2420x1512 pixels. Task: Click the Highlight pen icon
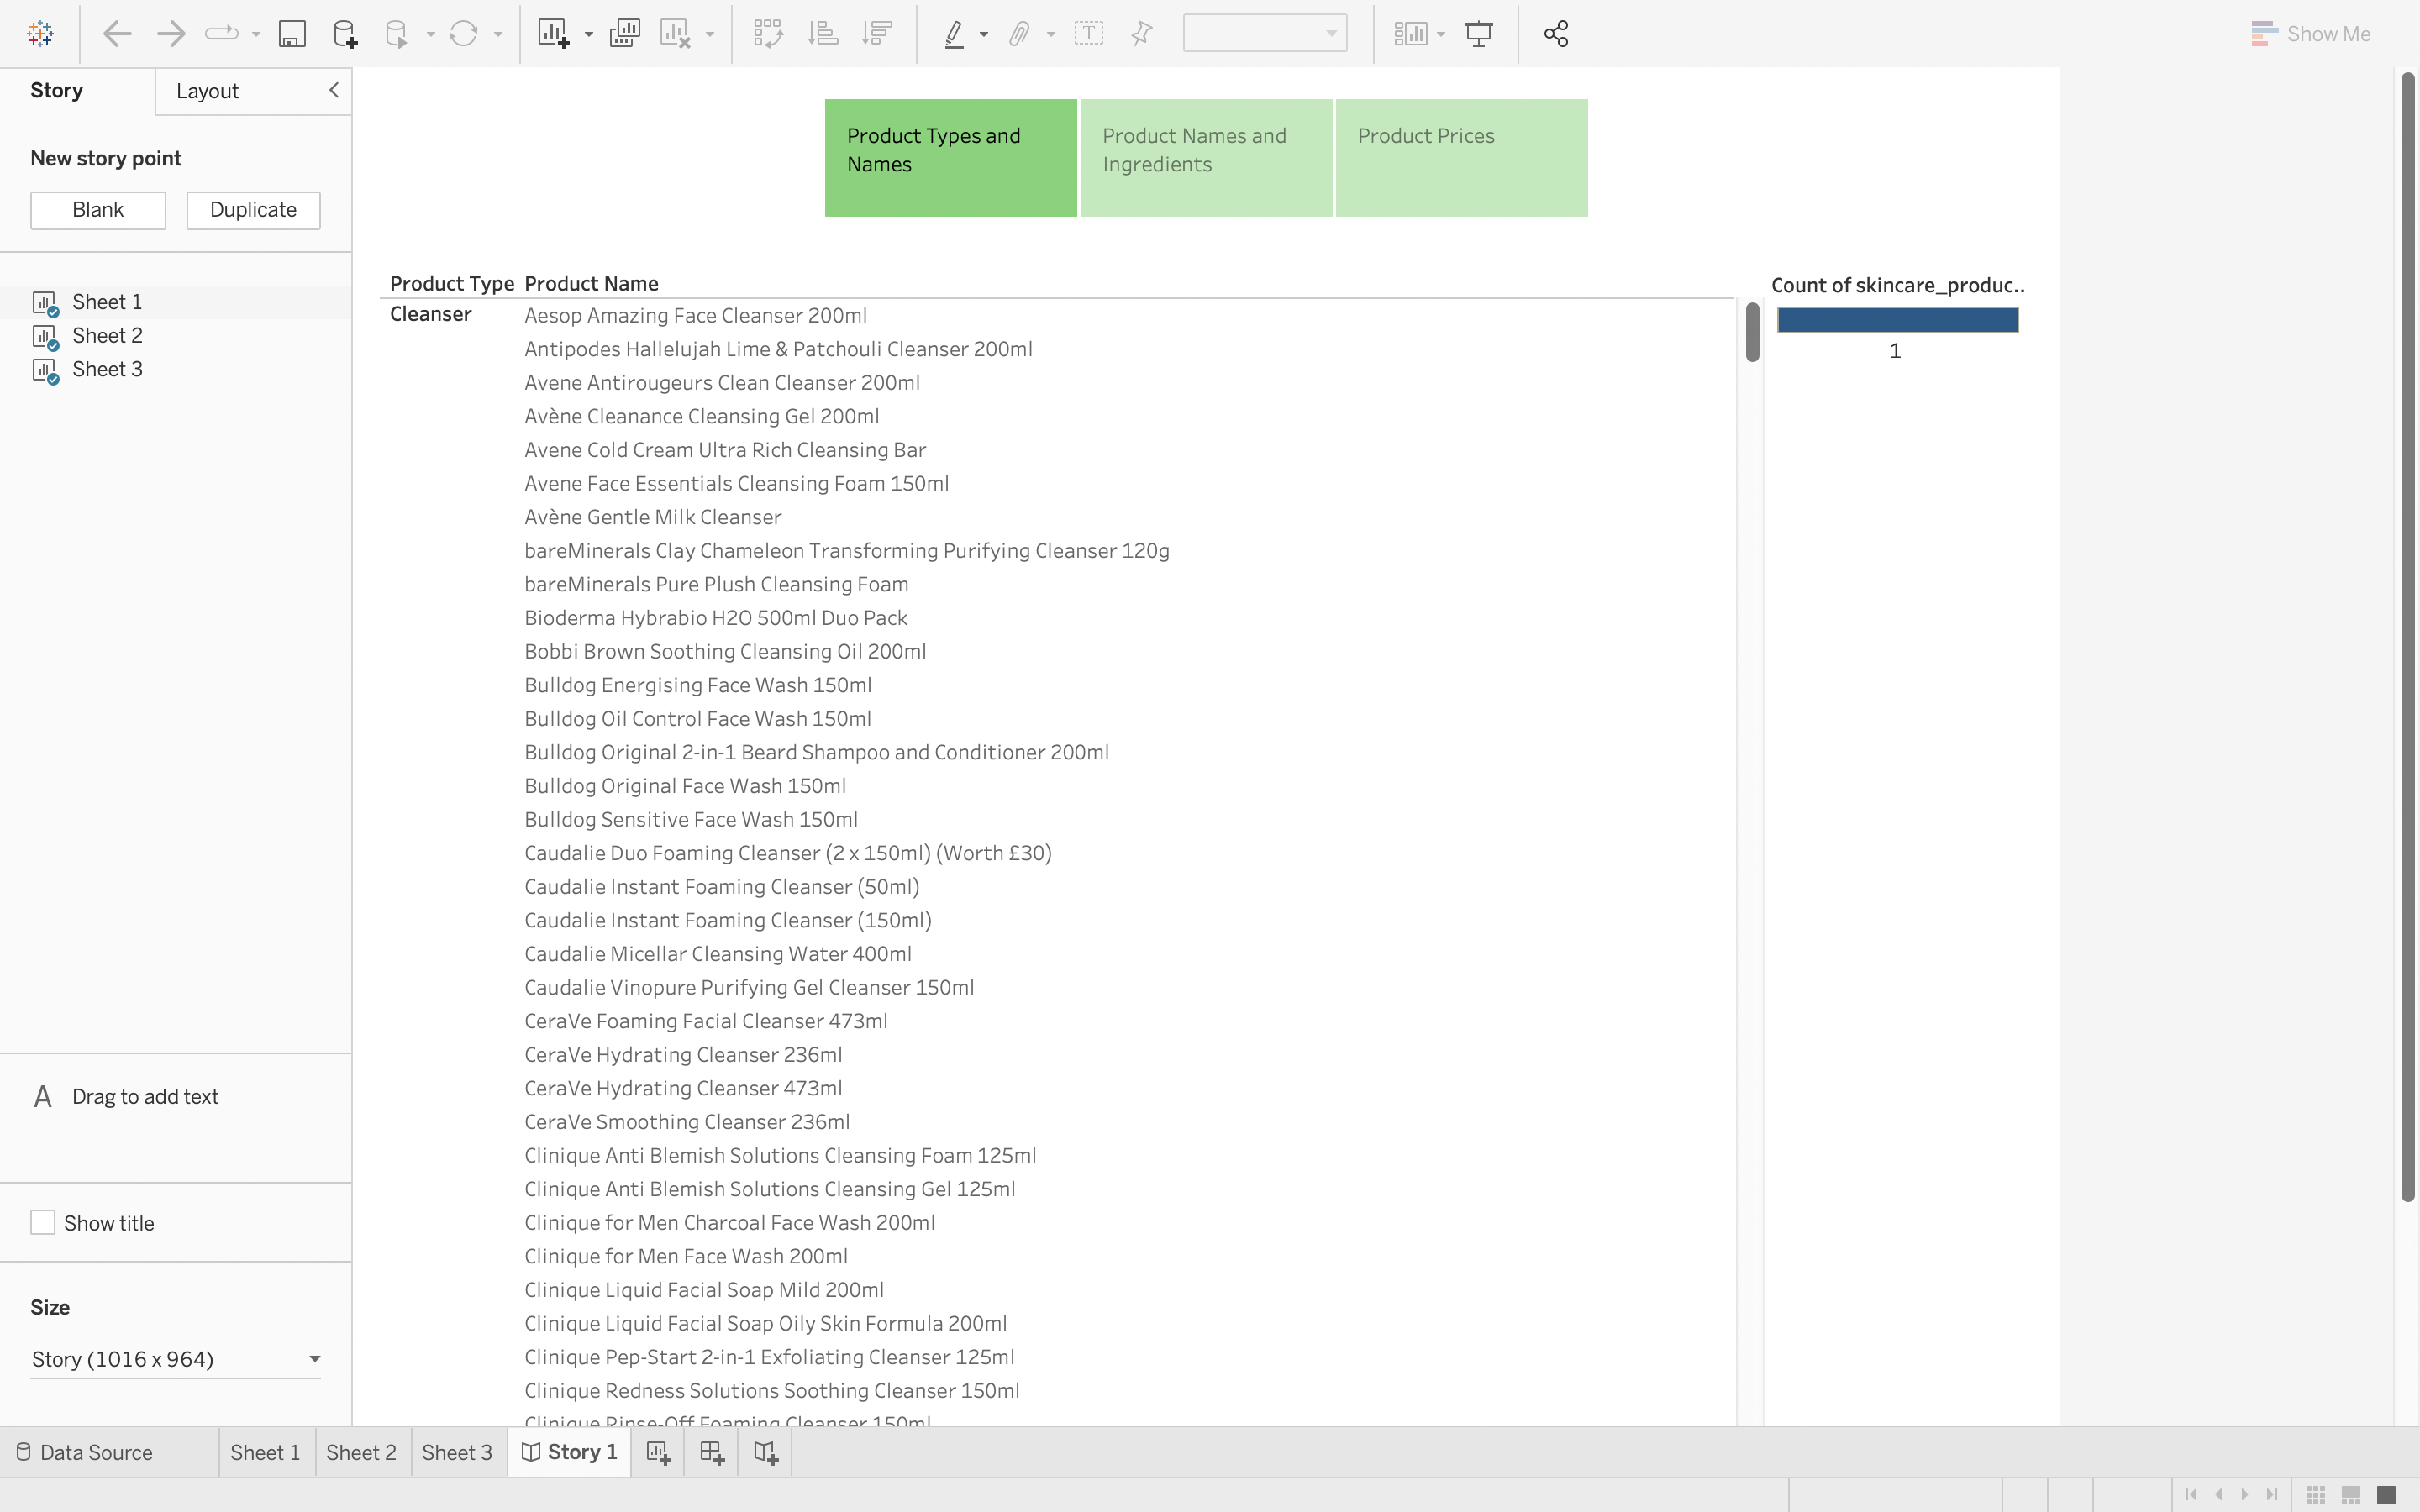tap(954, 34)
